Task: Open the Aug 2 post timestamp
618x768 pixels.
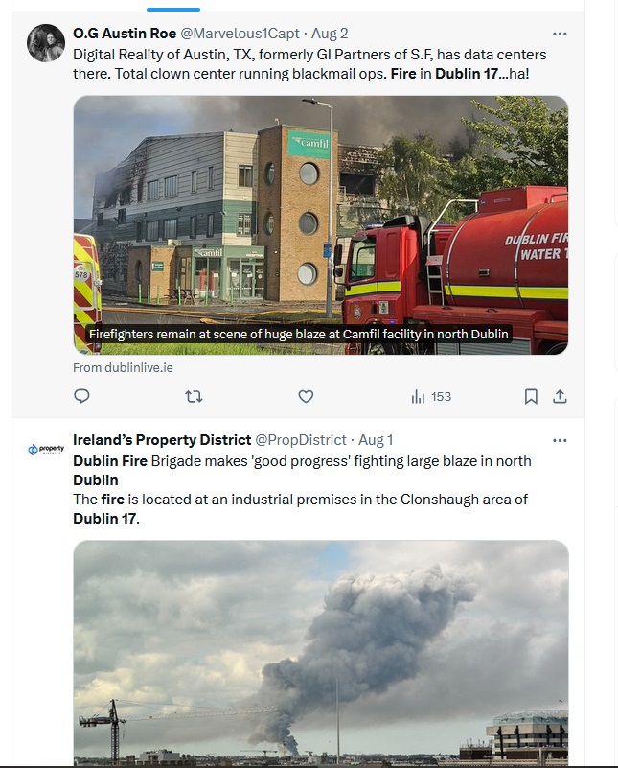Action: click(x=330, y=34)
